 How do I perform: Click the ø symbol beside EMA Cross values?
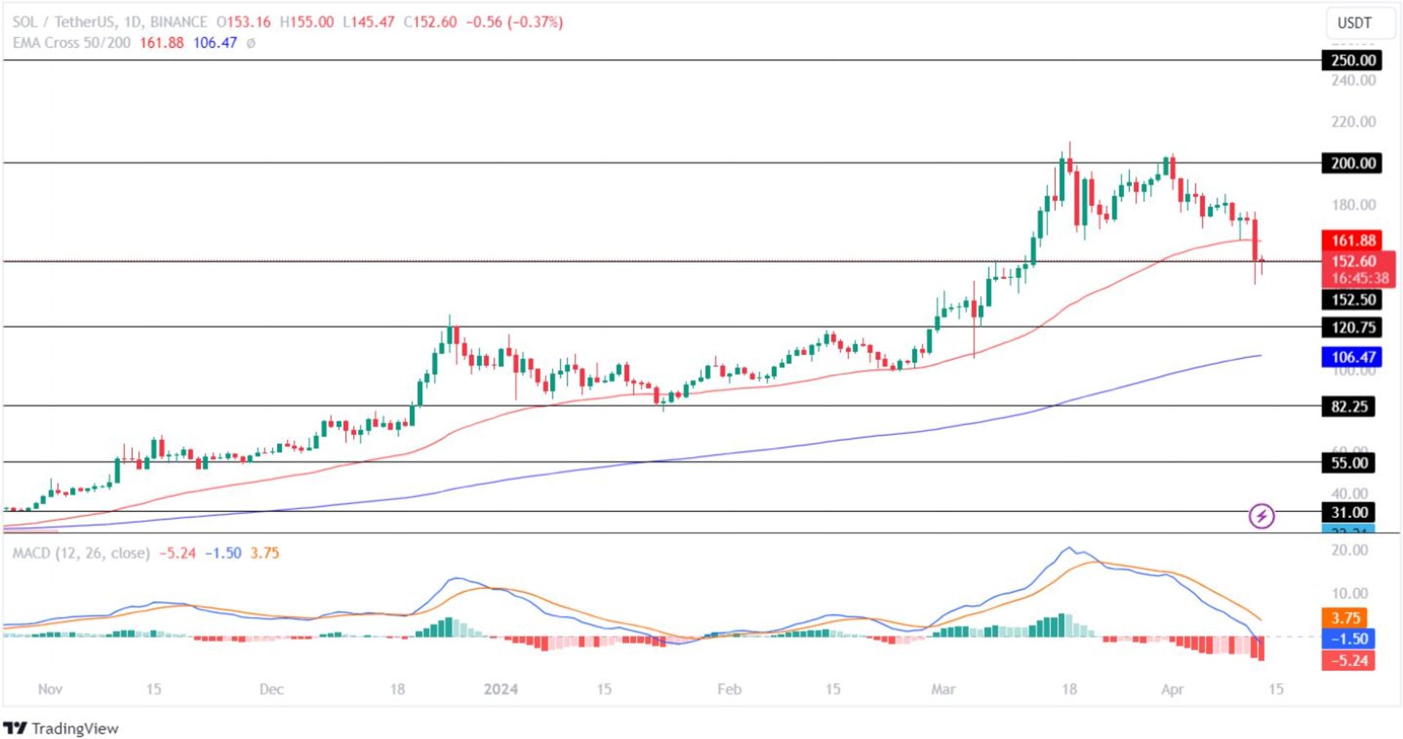[x=251, y=43]
